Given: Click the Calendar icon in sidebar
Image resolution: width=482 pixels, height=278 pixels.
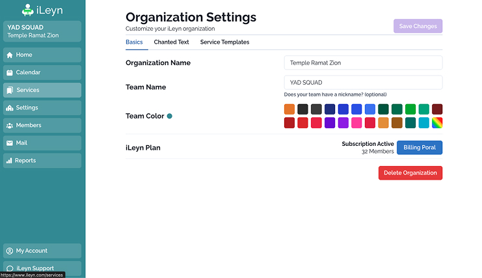Looking at the screenshot, I should pyautogui.click(x=10, y=72).
